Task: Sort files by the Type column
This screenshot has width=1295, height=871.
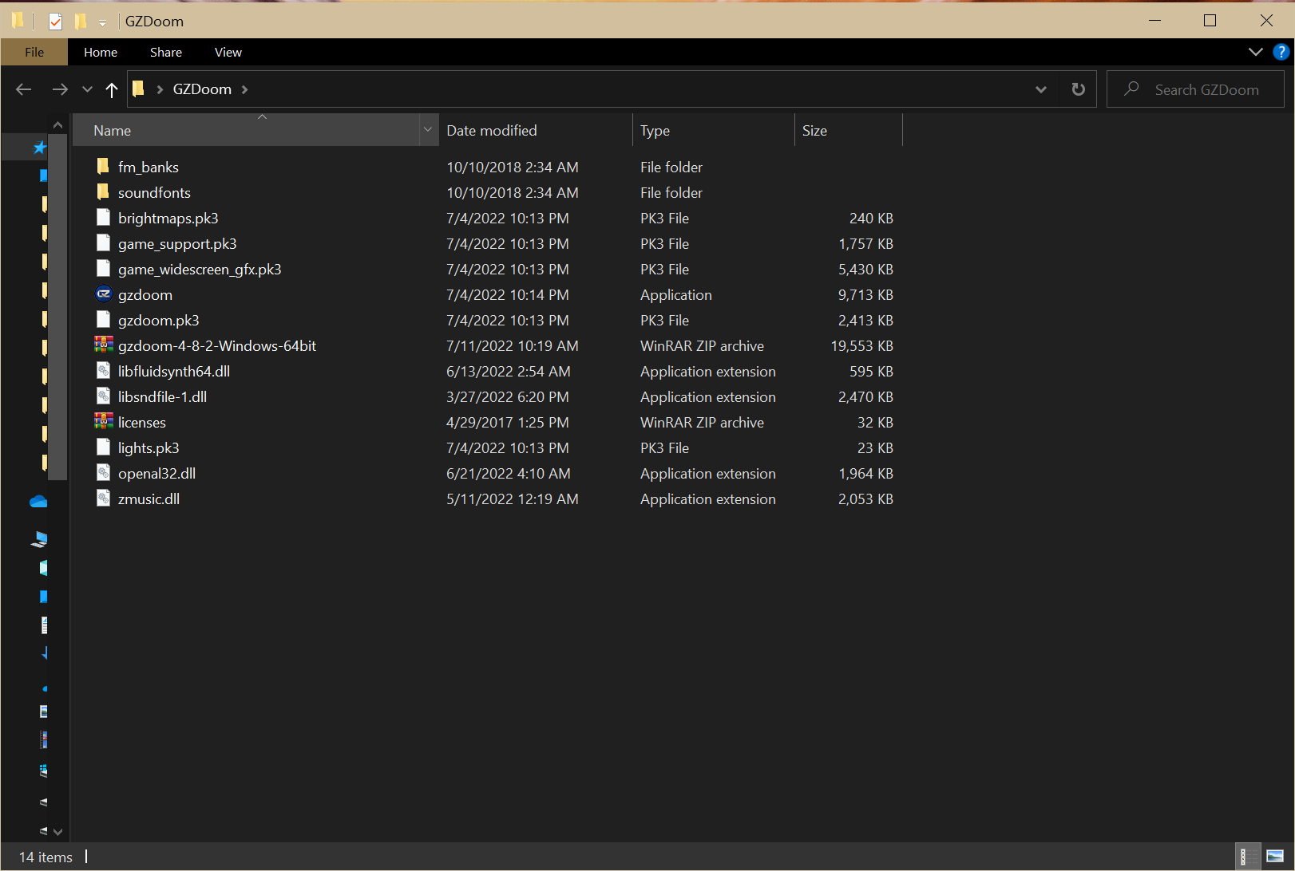Action: tap(714, 130)
